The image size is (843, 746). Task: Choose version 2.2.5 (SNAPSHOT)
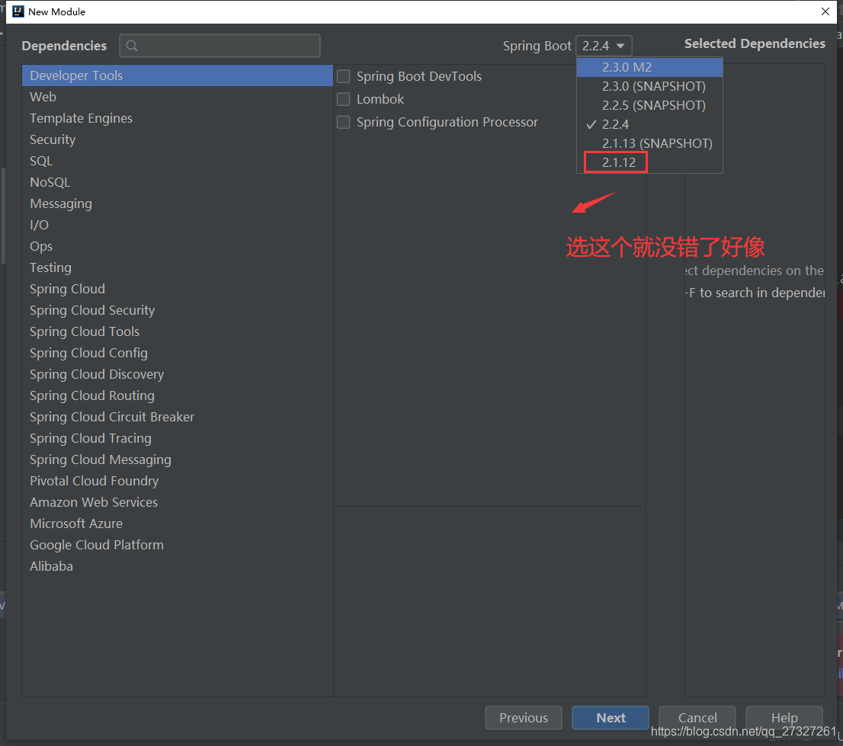tap(649, 105)
